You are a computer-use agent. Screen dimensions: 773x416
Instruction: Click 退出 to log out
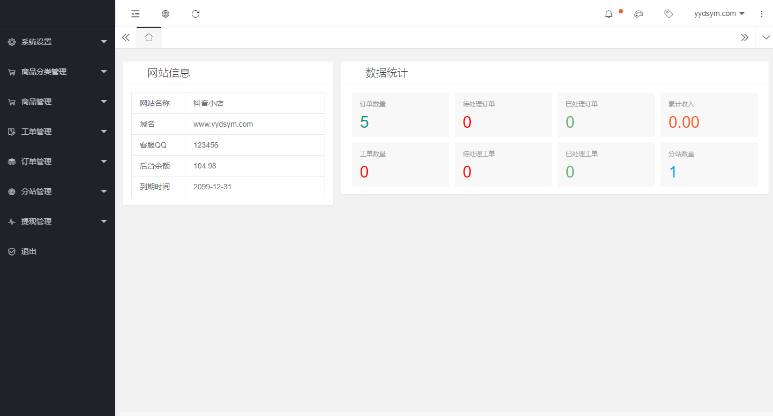(29, 251)
